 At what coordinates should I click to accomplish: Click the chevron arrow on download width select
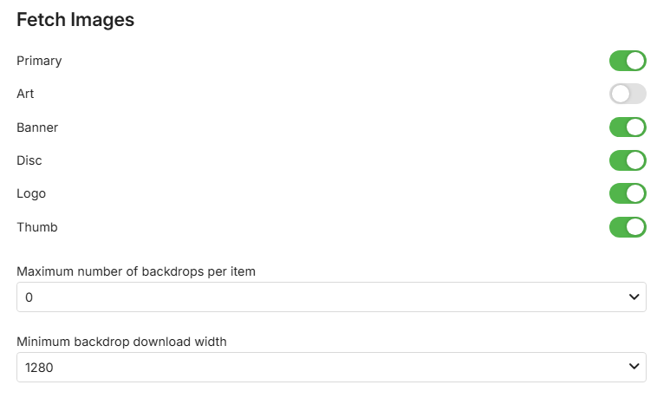coord(632,367)
